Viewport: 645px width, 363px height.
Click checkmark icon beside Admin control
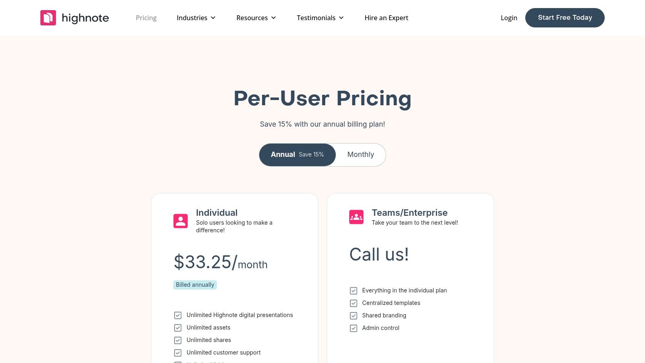(354, 328)
